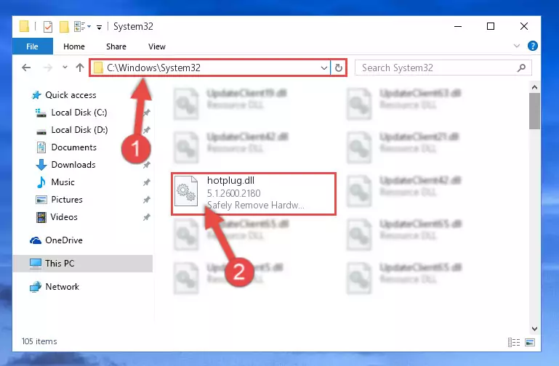Viewport: 559px width, 366px height.
Task: Click the Forward navigation arrow
Action: [47, 68]
